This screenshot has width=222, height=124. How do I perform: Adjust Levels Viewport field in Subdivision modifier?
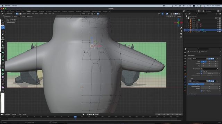click(210, 86)
